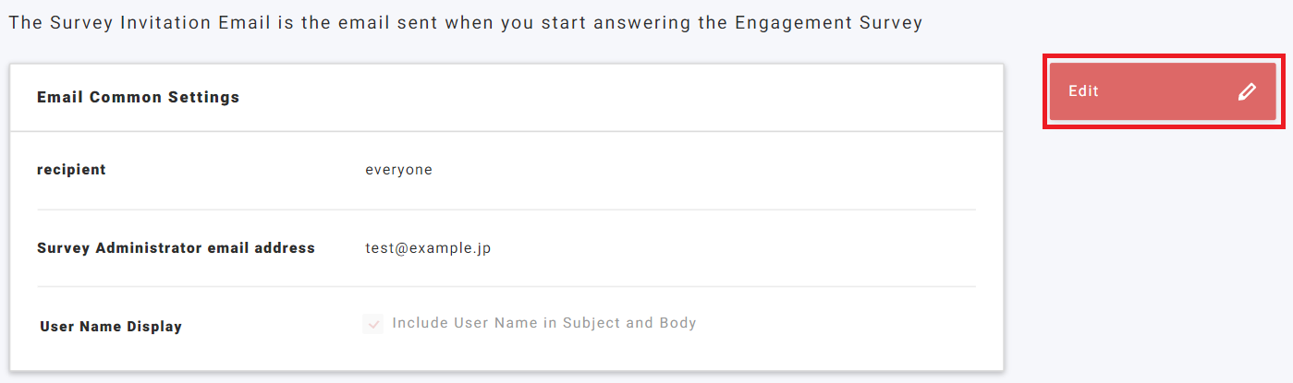Click the divider line below the recipient row
Viewport: 1293px width, 383px height.
click(x=506, y=209)
